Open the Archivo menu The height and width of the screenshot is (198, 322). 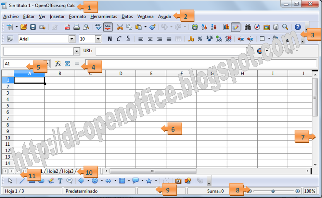pyautogui.click(x=11, y=17)
